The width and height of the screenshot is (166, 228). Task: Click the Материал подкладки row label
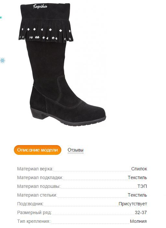click(40, 177)
